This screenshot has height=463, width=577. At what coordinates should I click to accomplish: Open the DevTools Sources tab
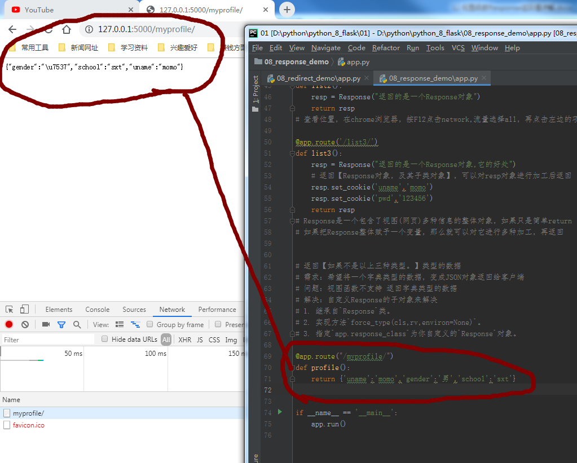point(134,310)
